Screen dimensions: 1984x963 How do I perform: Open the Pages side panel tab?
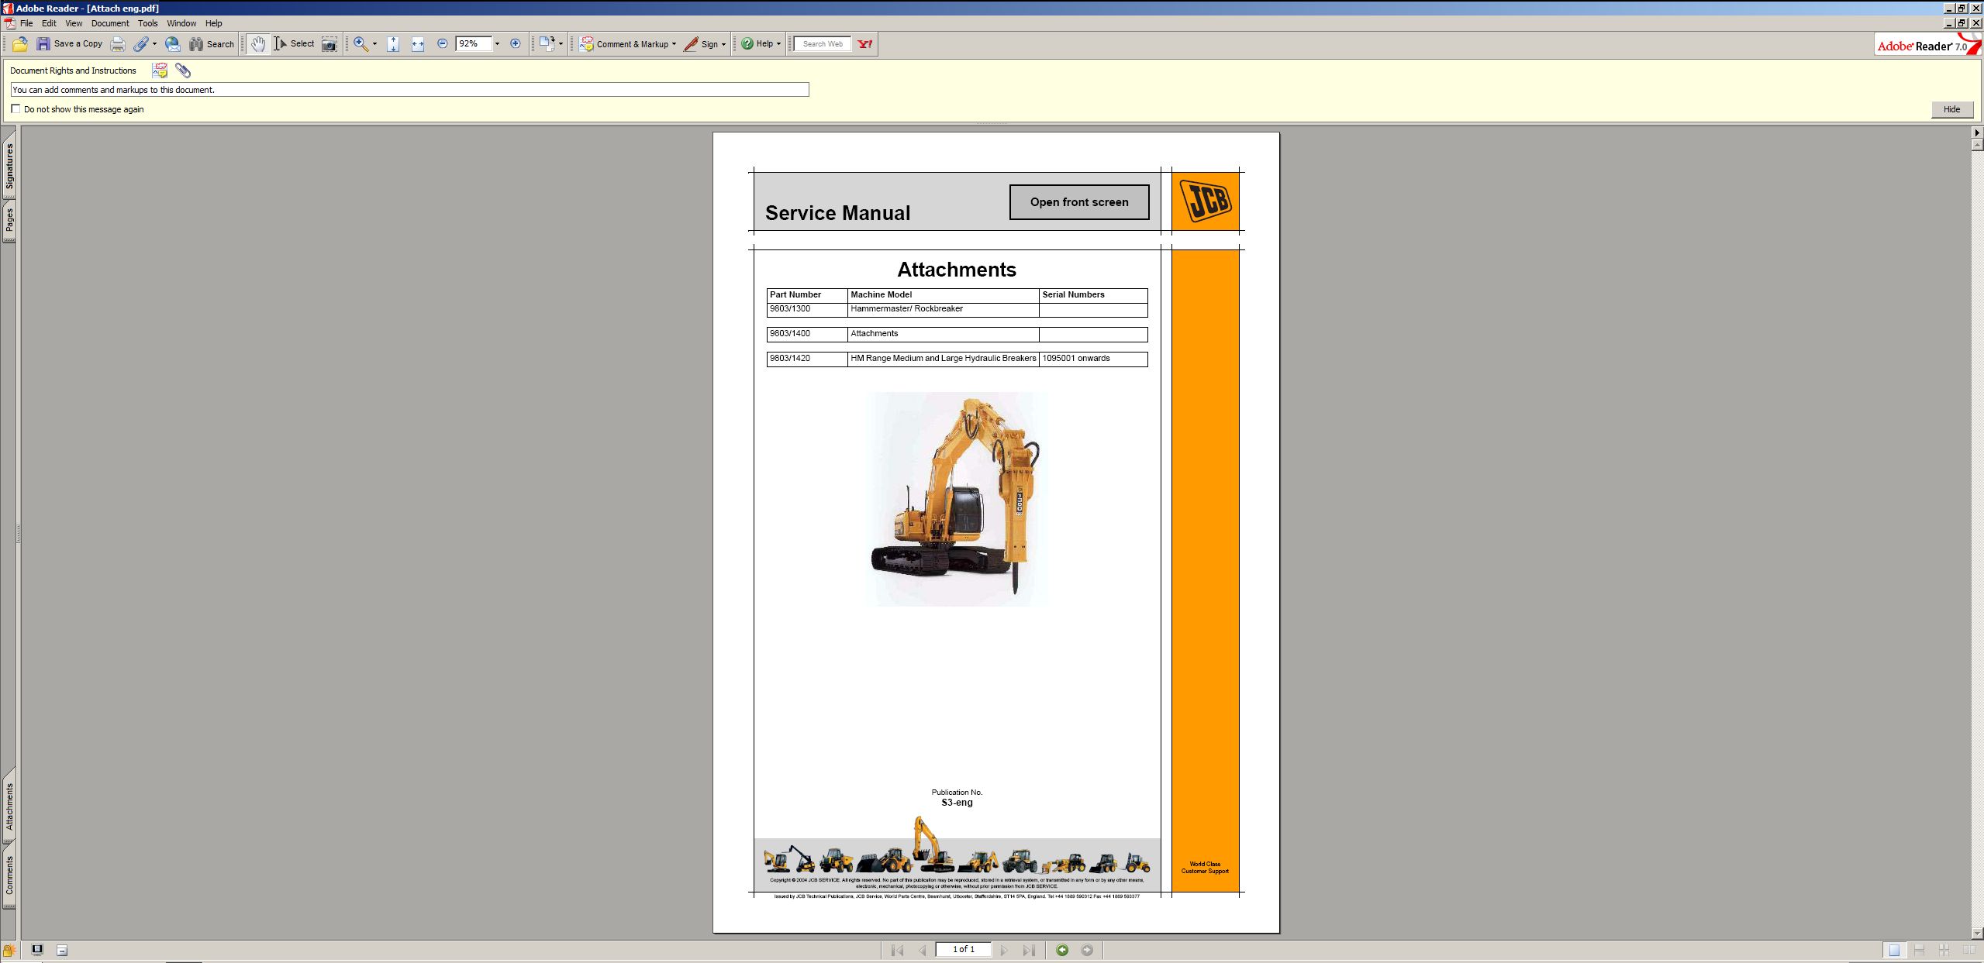pyautogui.click(x=9, y=220)
